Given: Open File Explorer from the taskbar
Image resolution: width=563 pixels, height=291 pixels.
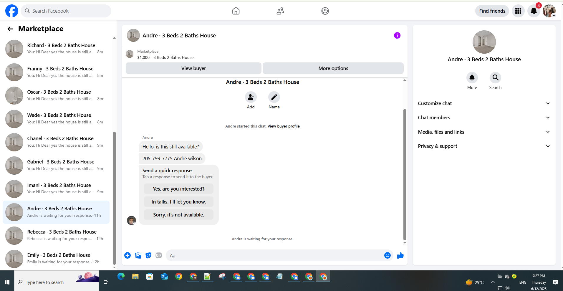Looking at the screenshot, I should point(135,276).
